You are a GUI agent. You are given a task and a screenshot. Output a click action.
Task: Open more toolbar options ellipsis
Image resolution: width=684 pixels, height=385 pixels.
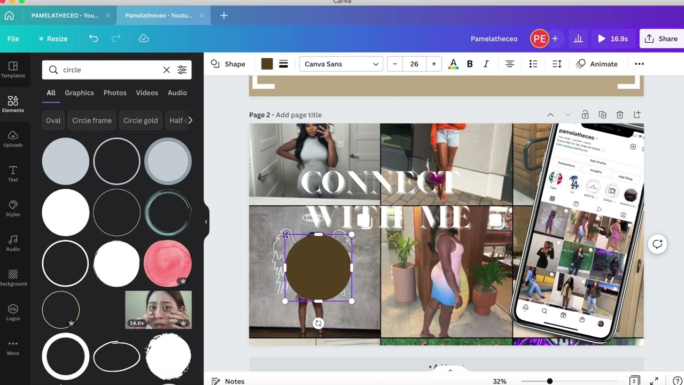click(639, 64)
